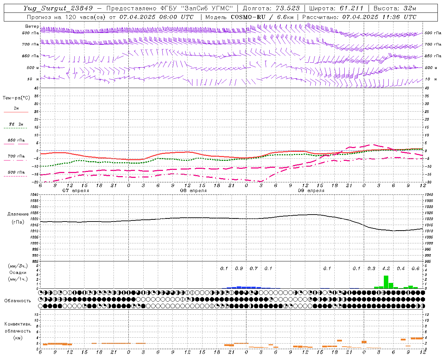Click the 0.3 precipitation value
Image resolution: width=443 pixels, height=355 pixels.
pos(371,268)
